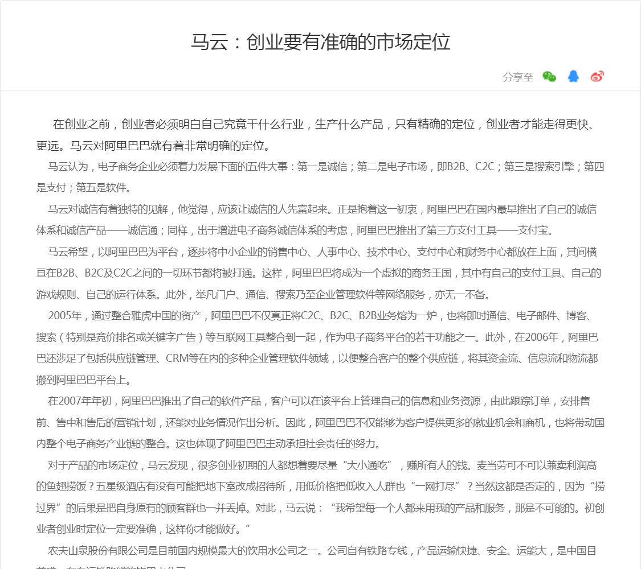The width and height of the screenshot is (641, 569).
Task: Click paragraph starting 马云认为
Action: click(320, 177)
